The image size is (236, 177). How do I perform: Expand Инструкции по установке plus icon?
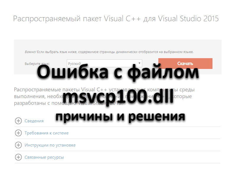pos(18,145)
